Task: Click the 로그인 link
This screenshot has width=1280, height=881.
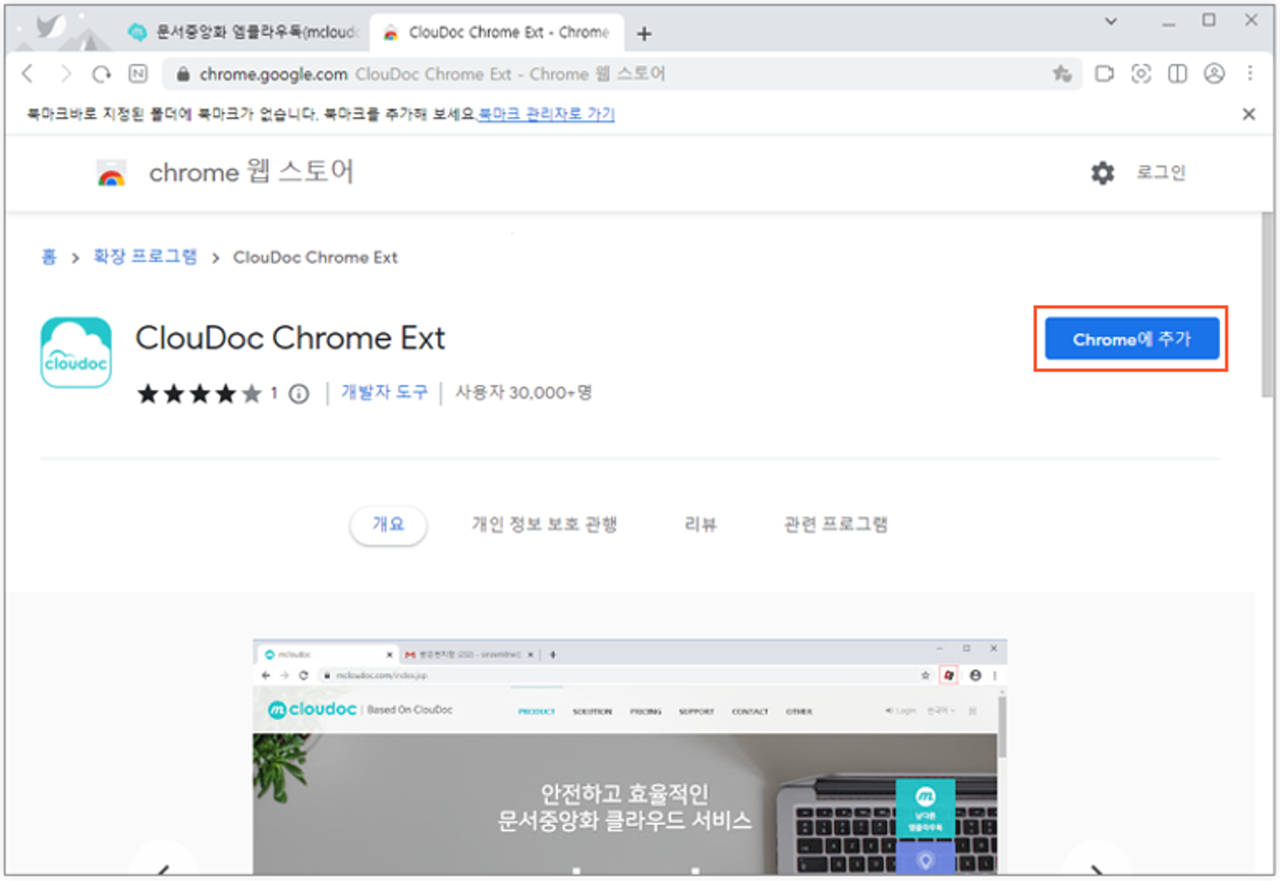Action: point(1161,172)
